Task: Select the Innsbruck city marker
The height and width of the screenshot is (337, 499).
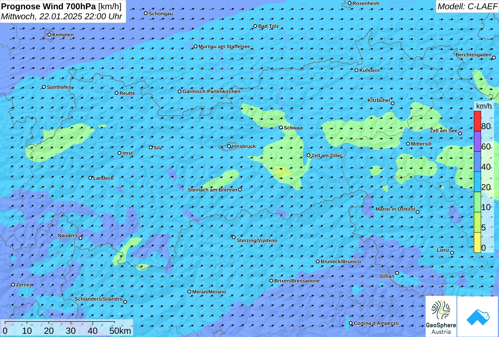Action: [229, 146]
